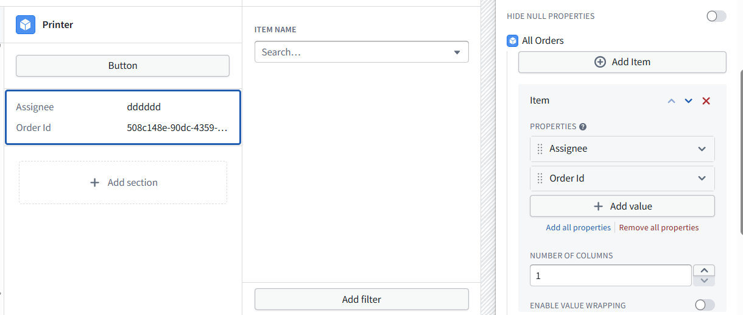Click the Add Item button

click(622, 62)
